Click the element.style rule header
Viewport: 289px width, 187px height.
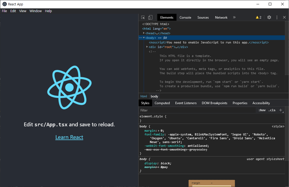tap(153, 116)
